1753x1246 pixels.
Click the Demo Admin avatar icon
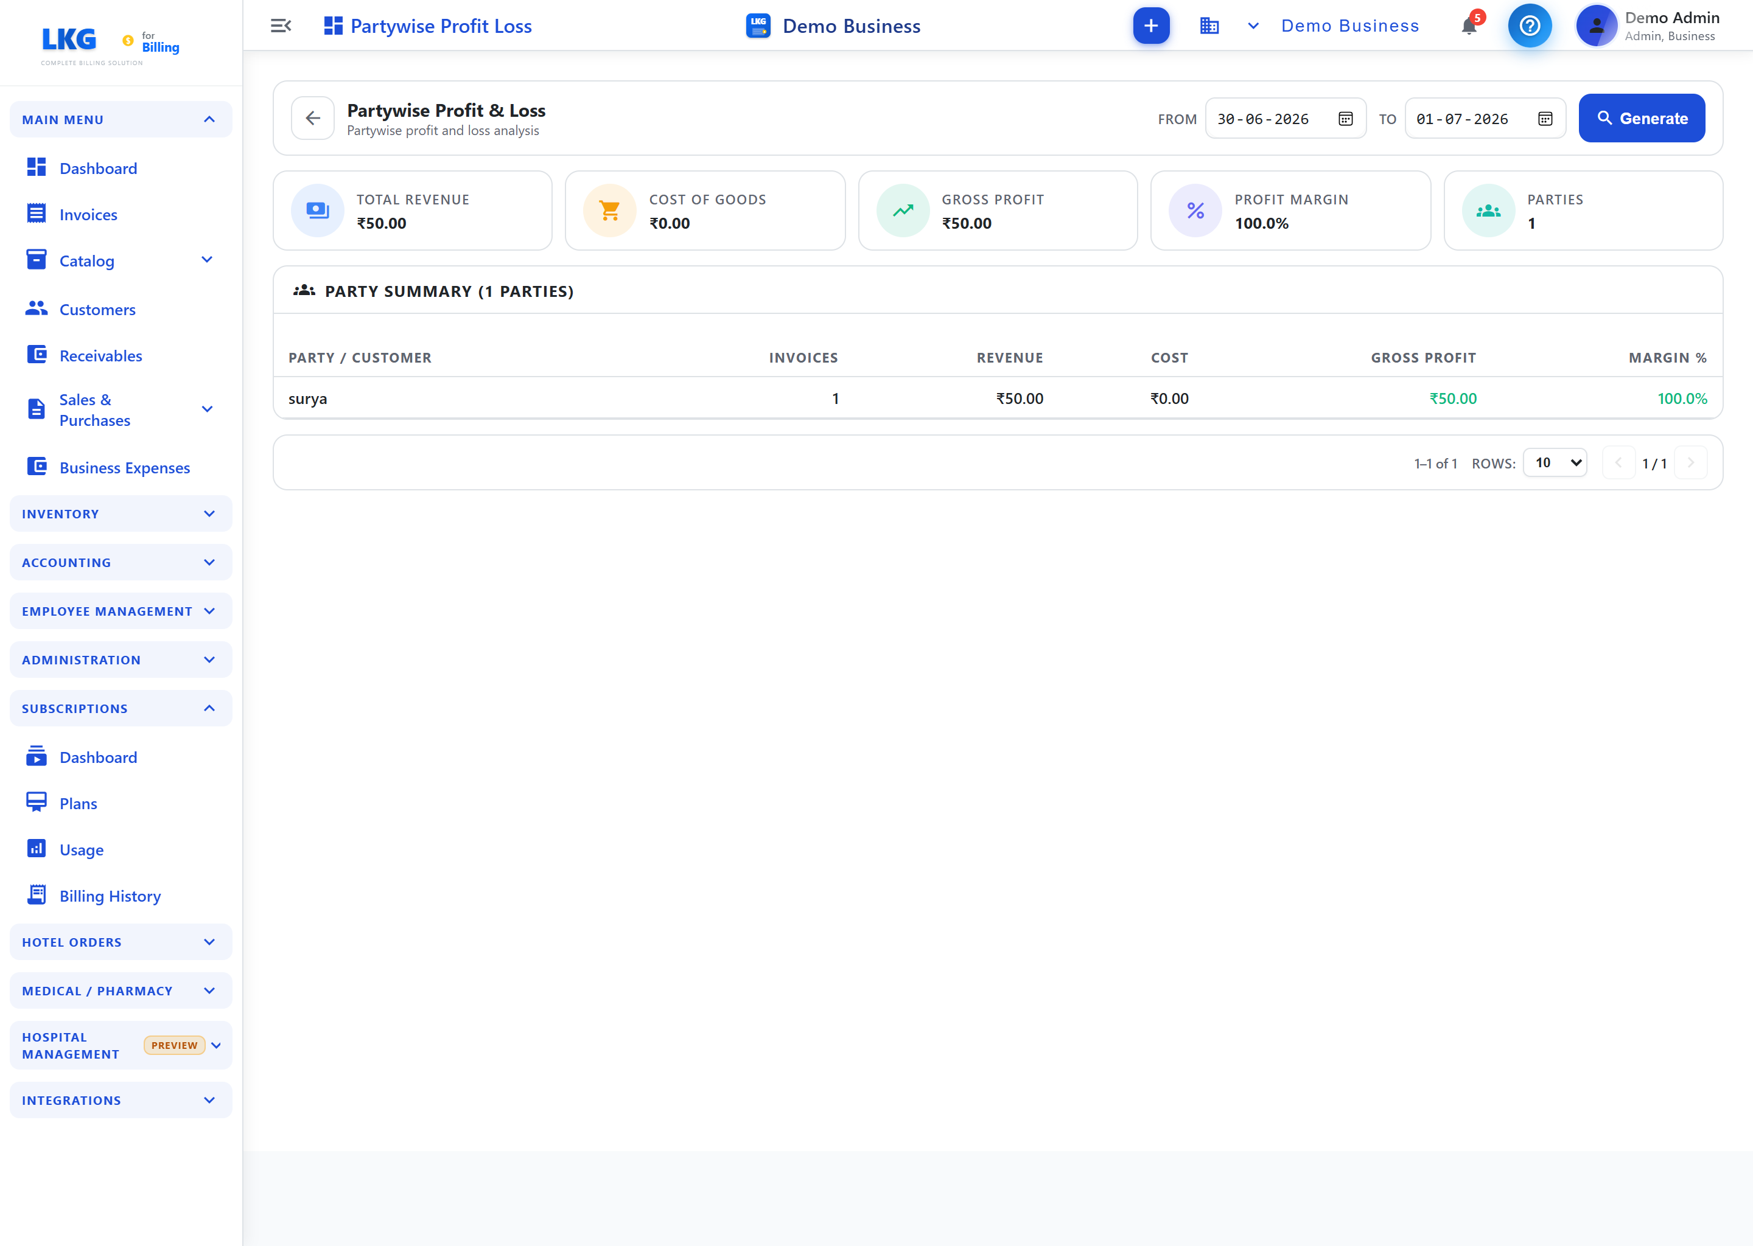1597,26
